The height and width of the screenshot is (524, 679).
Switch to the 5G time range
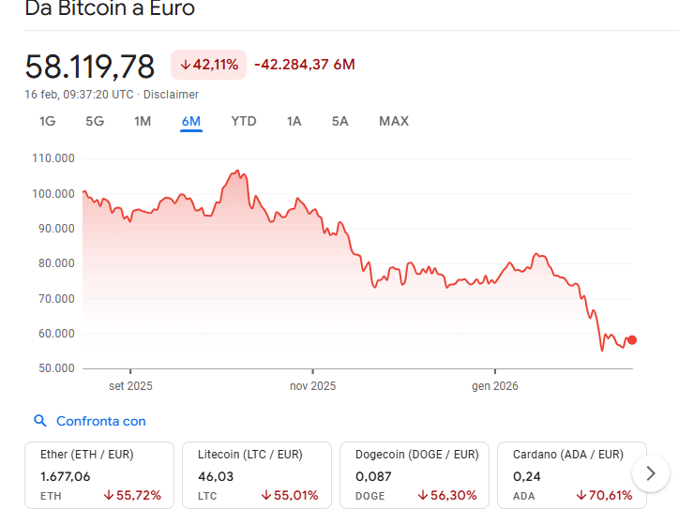click(x=95, y=121)
